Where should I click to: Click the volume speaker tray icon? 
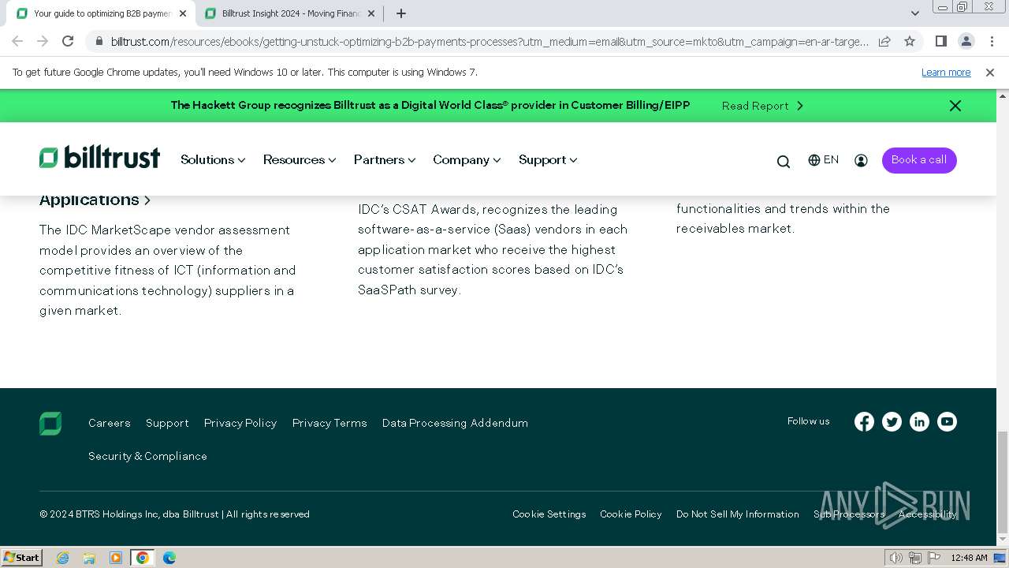click(895, 558)
